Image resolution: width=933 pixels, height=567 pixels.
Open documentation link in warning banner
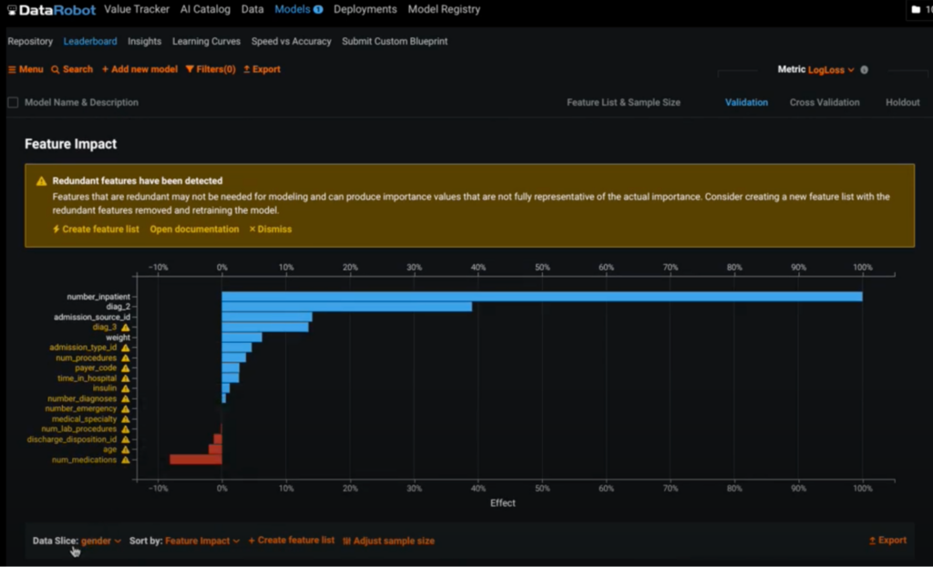pyautogui.click(x=194, y=229)
